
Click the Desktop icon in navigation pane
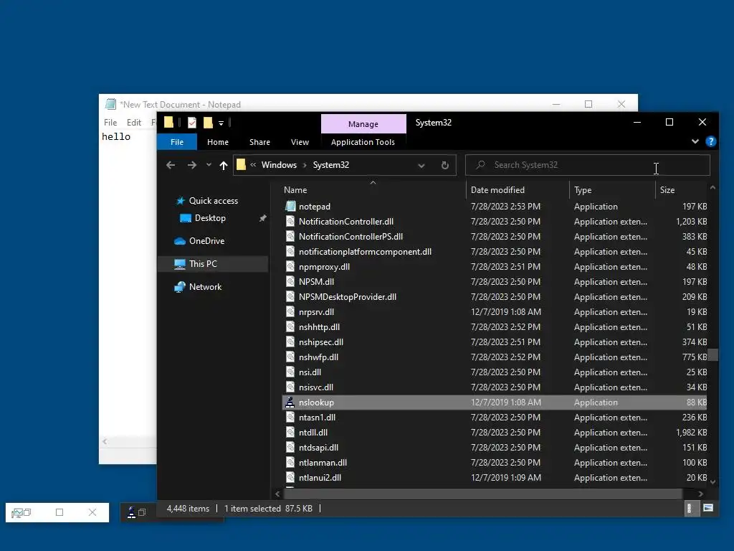tap(186, 218)
